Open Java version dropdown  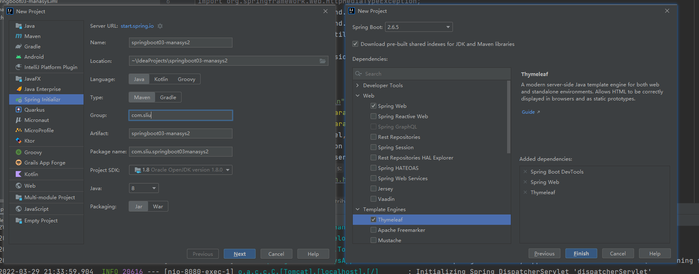[x=144, y=188]
